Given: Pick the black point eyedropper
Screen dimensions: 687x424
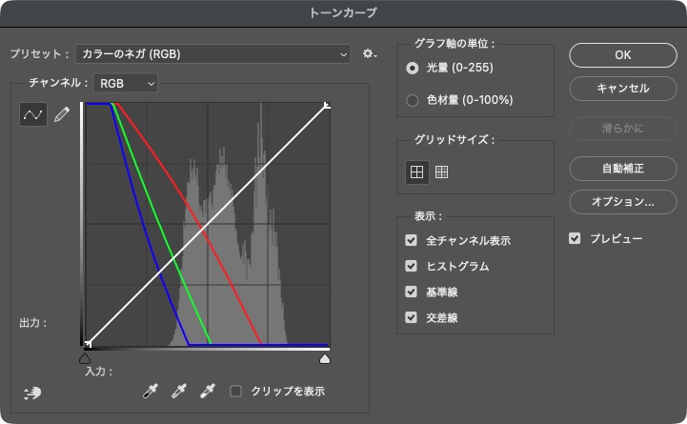Looking at the screenshot, I should (151, 391).
